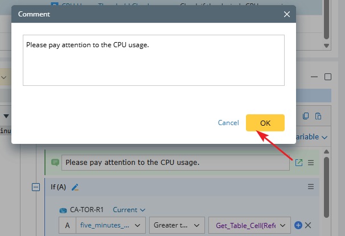Open comment in popup editor icon
Viewport: 345px width, 236px height.
(x=299, y=163)
